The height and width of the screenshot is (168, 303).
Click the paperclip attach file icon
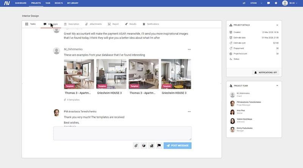coord(136,145)
